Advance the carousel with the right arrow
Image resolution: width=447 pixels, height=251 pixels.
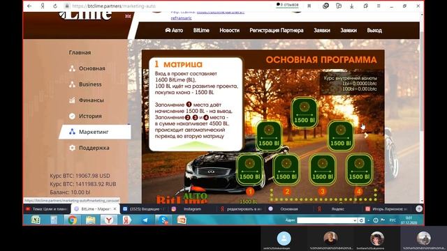click(366, 136)
